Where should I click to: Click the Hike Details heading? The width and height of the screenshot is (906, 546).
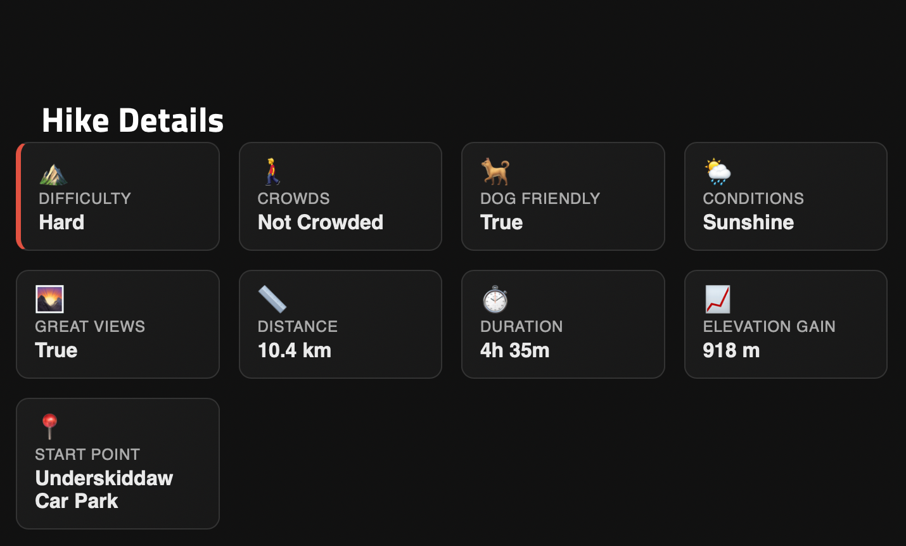pos(133,120)
